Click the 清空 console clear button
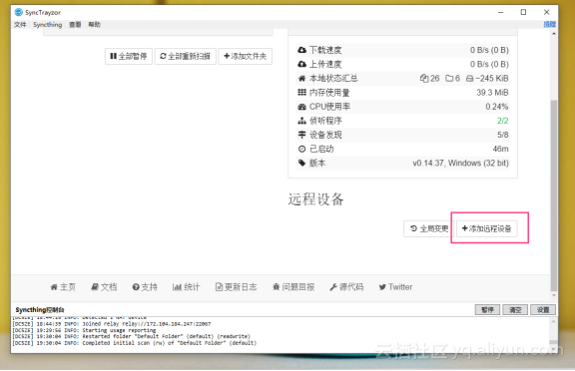This screenshot has width=575, height=371. point(515,310)
